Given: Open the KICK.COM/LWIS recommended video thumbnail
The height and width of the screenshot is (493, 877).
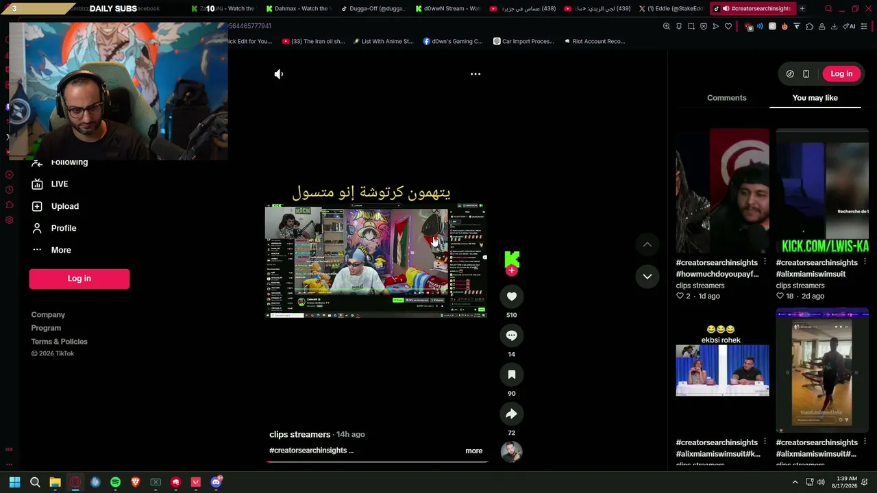Looking at the screenshot, I should point(822,191).
